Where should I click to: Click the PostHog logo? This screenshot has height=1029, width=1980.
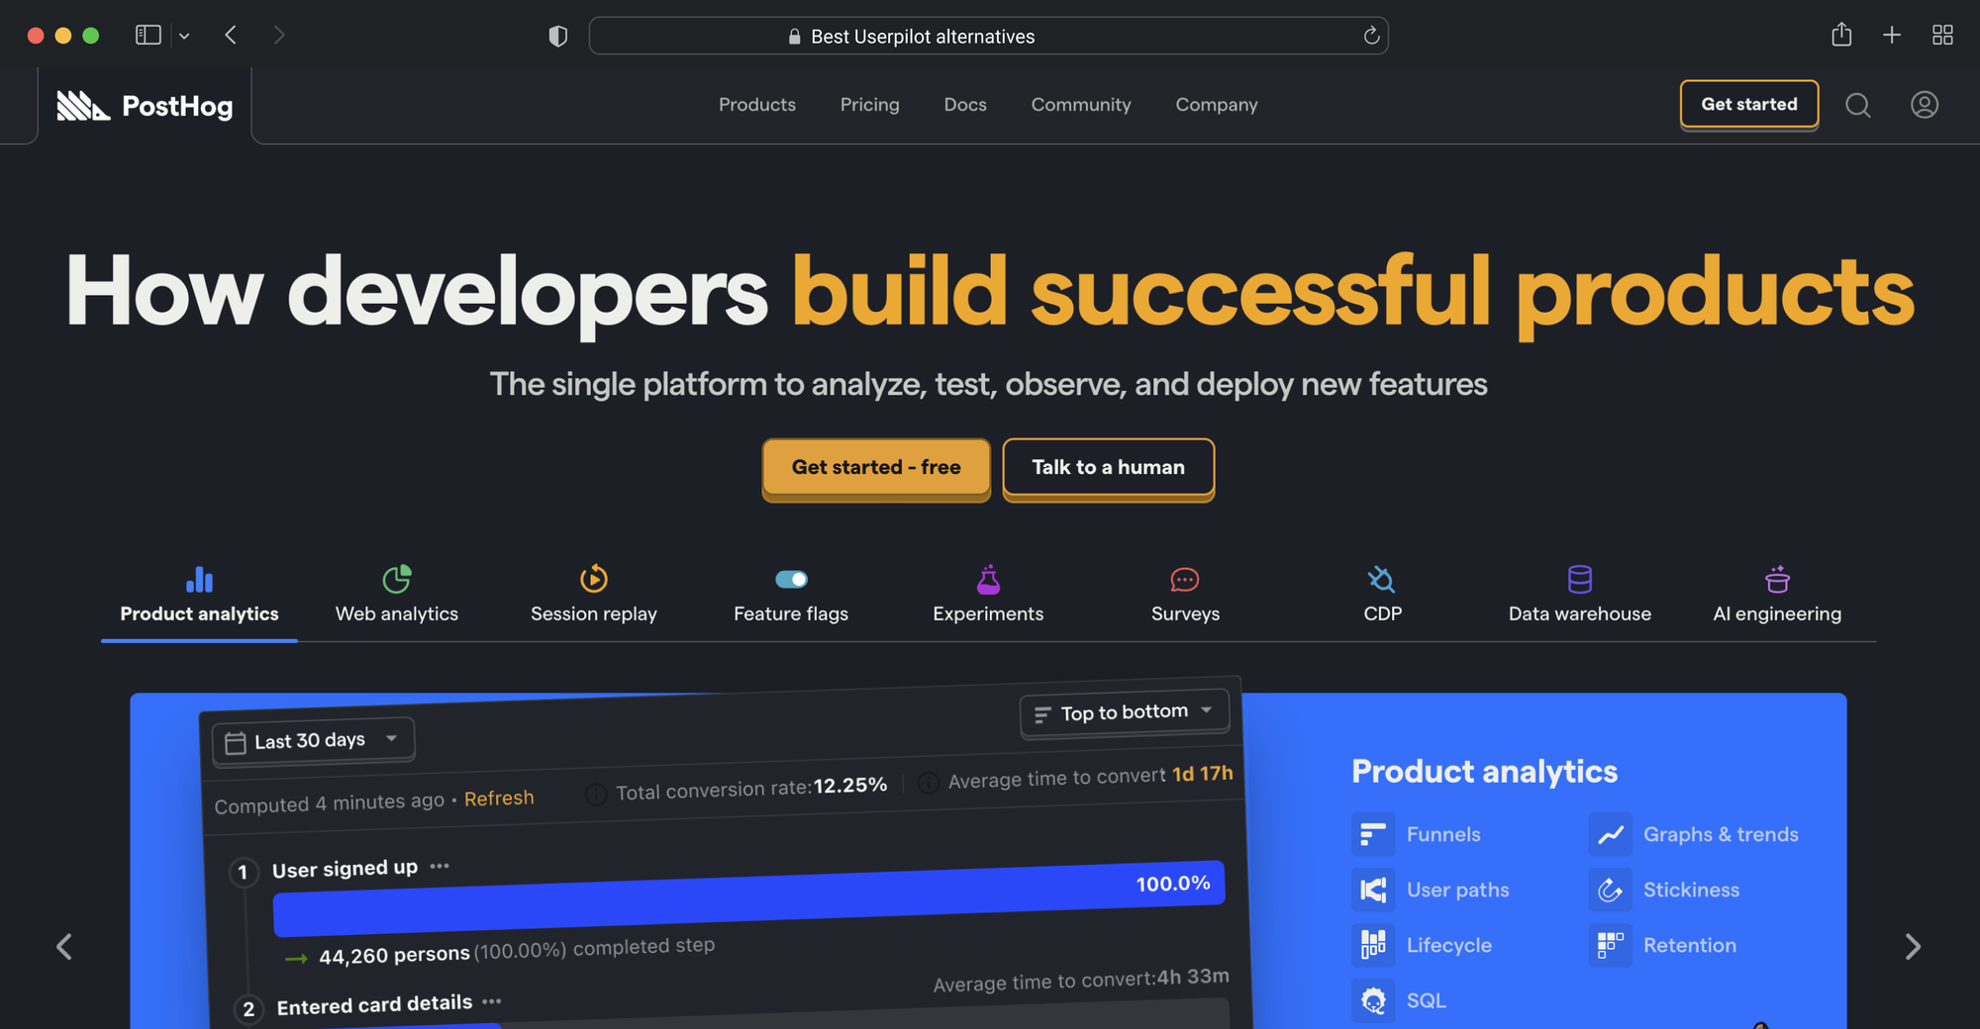(x=145, y=105)
